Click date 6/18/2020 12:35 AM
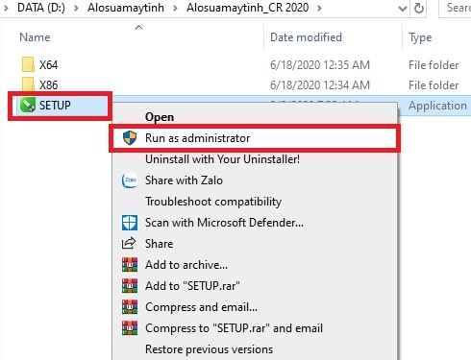 320,65
